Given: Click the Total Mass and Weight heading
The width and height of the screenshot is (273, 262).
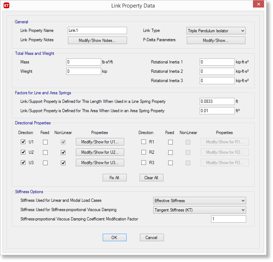Looking at the screenshot, I should 34,53.
